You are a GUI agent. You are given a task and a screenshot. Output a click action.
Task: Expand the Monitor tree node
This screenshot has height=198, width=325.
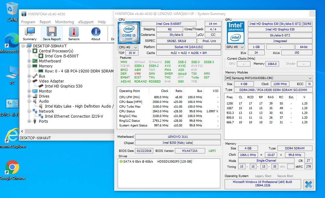pyautogui.click(x=29, y=91)
